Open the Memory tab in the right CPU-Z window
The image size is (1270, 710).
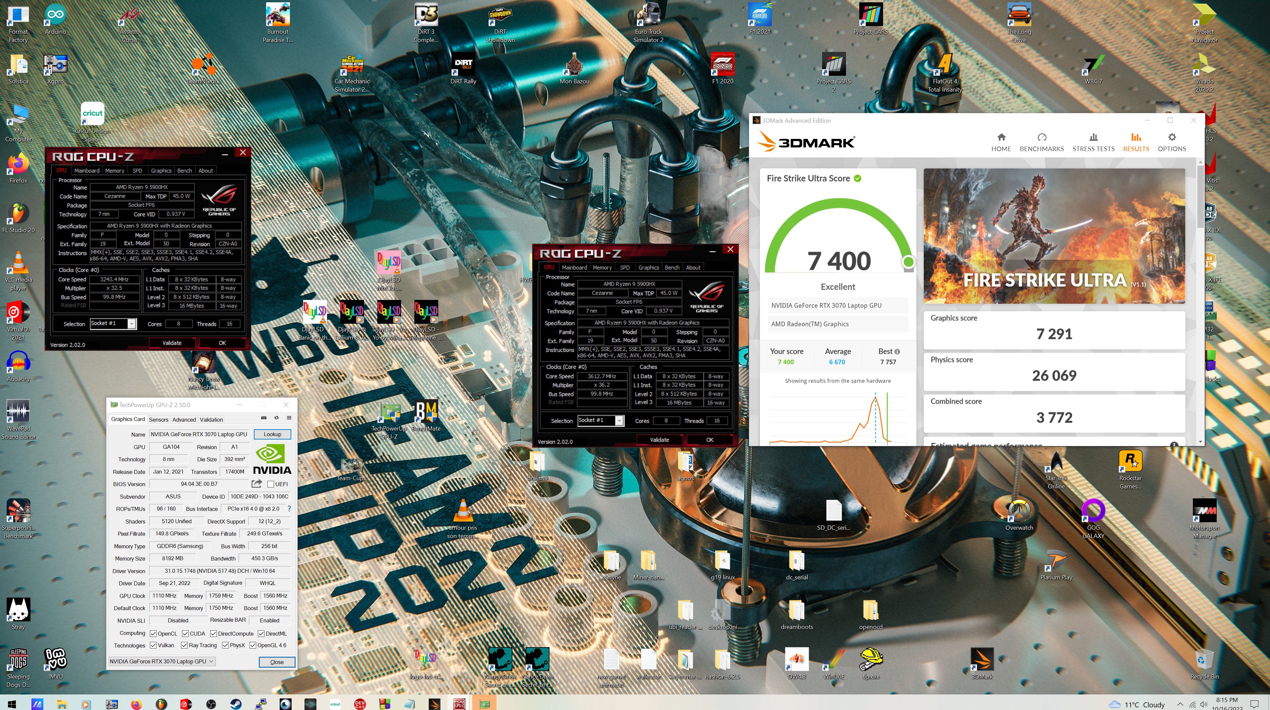pos(602,268)
